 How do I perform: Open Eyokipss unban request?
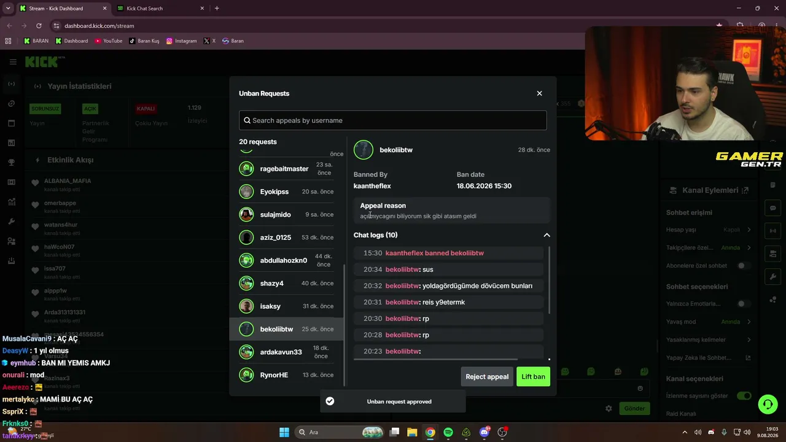(x=287, y=192)
